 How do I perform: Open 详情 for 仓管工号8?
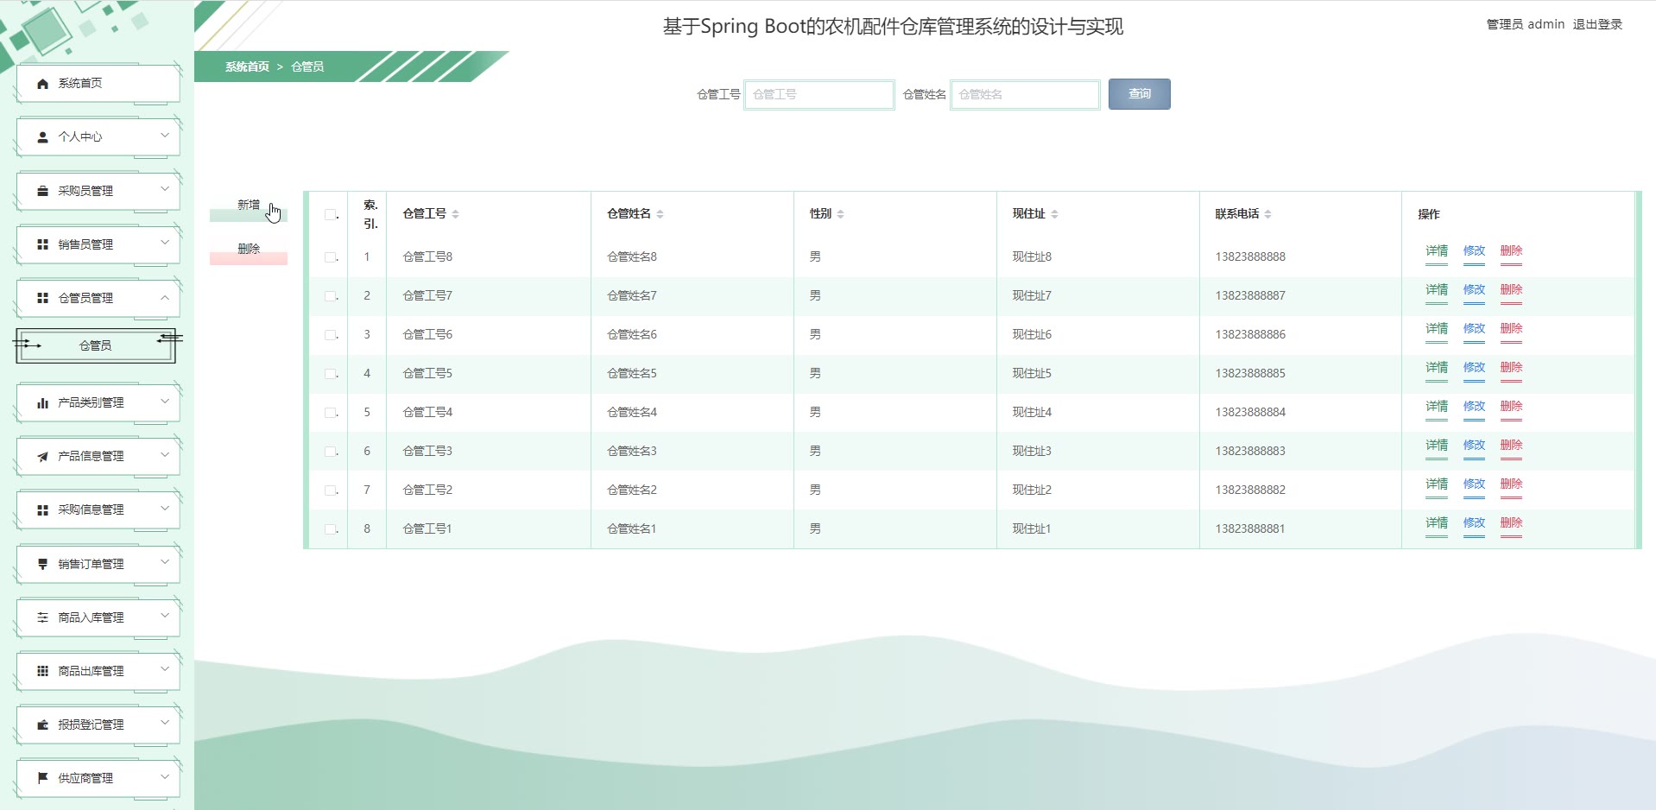point(1437,251)
